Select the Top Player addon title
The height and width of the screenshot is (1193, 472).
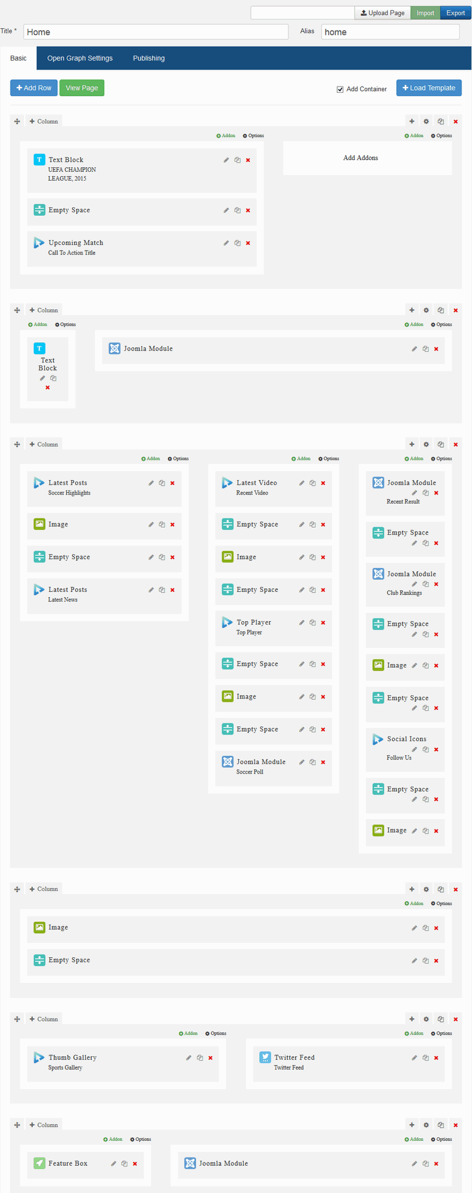point(254,622)
